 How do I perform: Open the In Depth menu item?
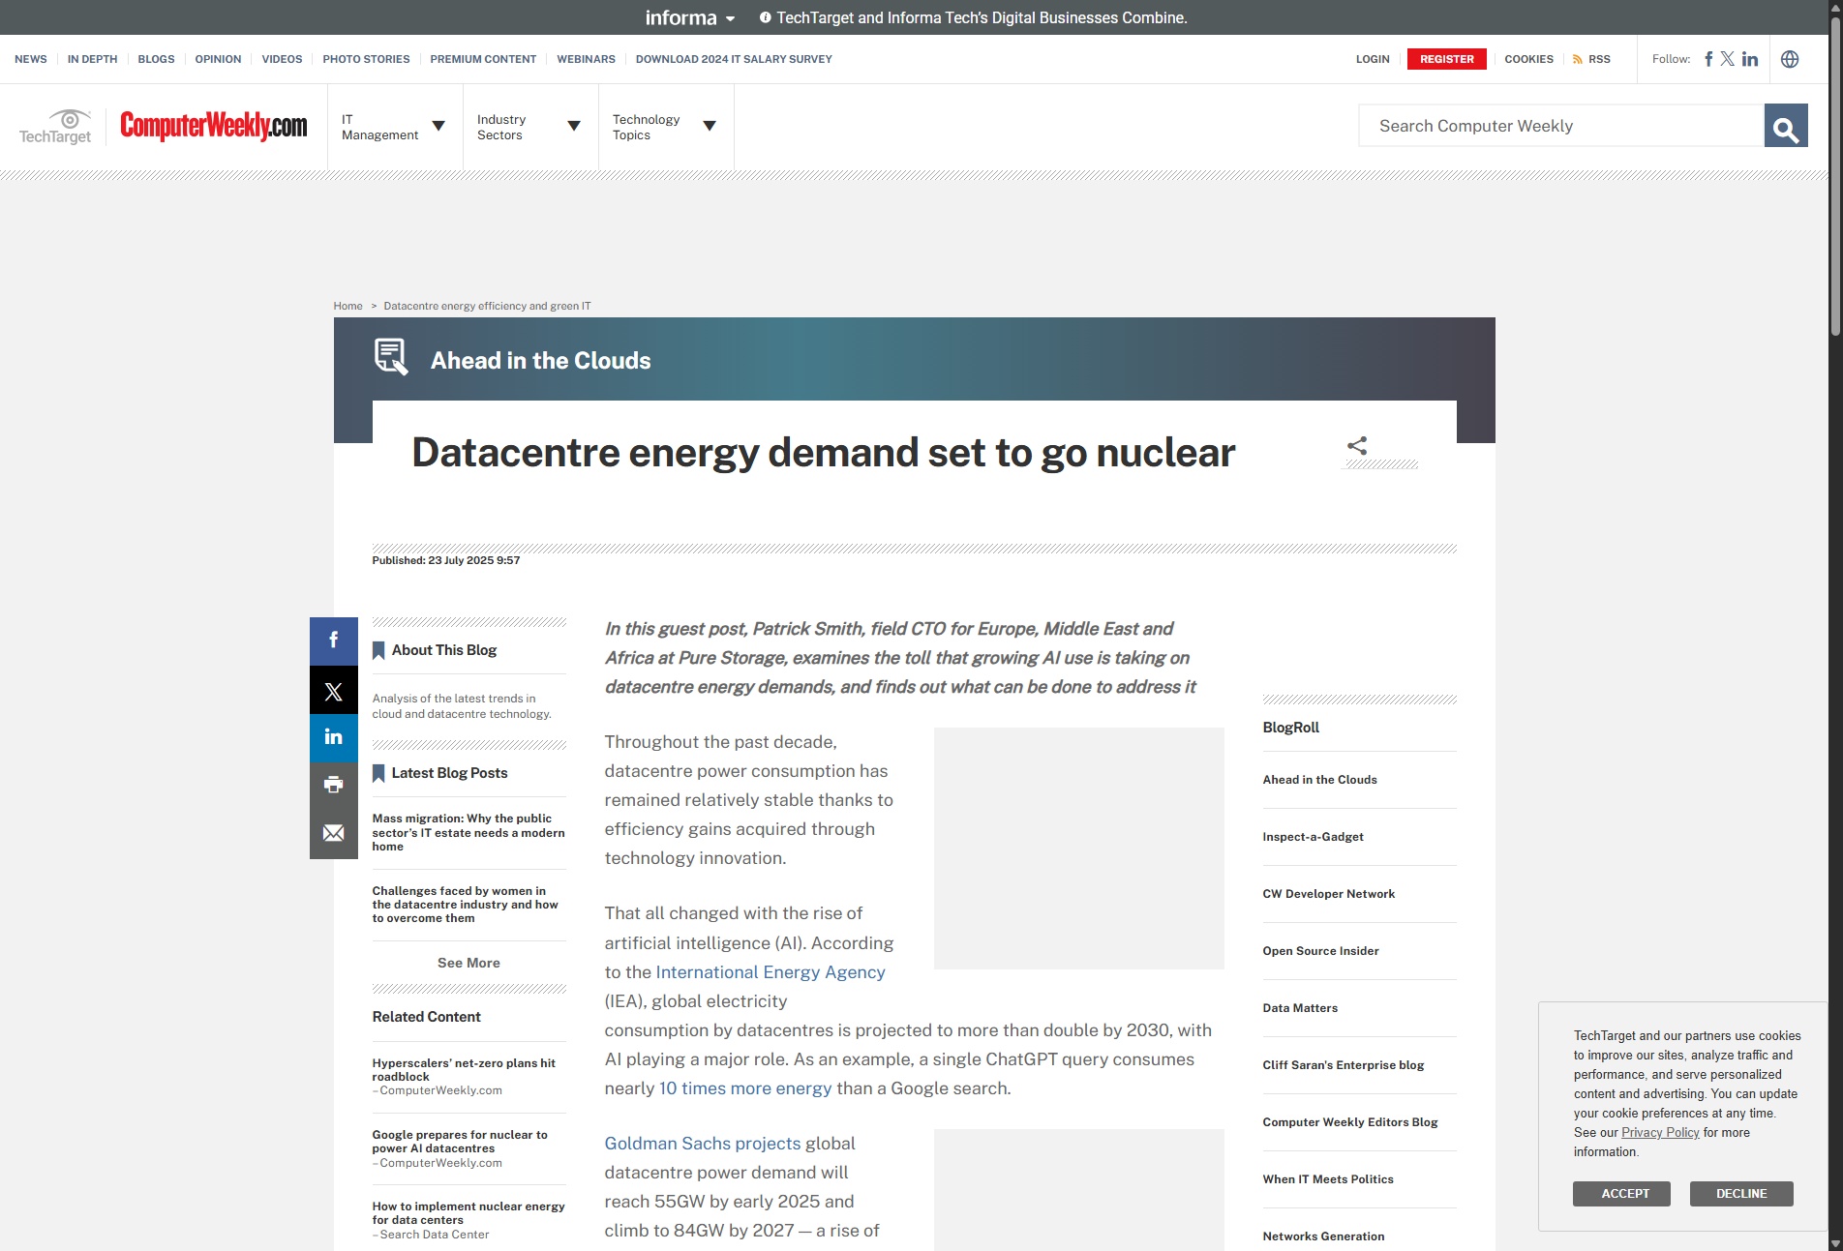92,59
